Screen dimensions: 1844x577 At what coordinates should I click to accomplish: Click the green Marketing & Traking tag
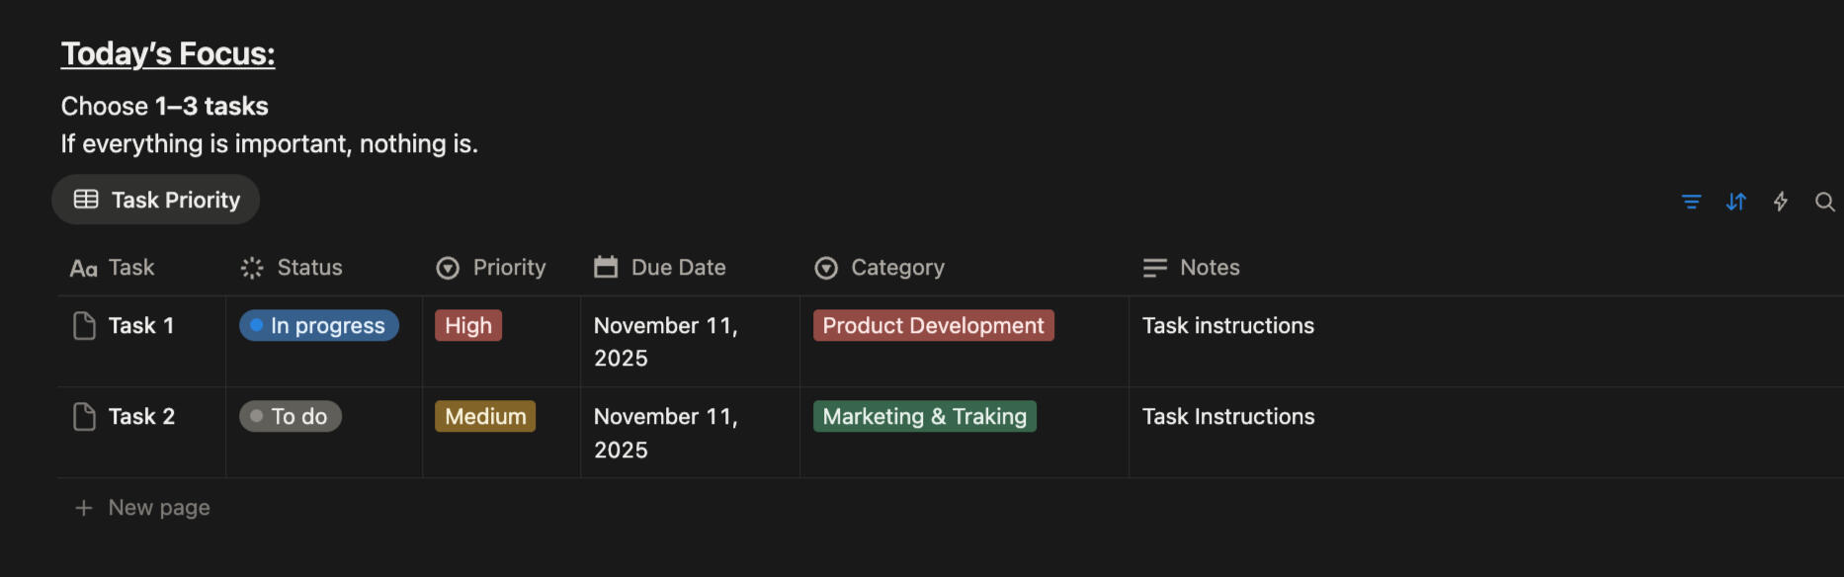click(924, 417)
